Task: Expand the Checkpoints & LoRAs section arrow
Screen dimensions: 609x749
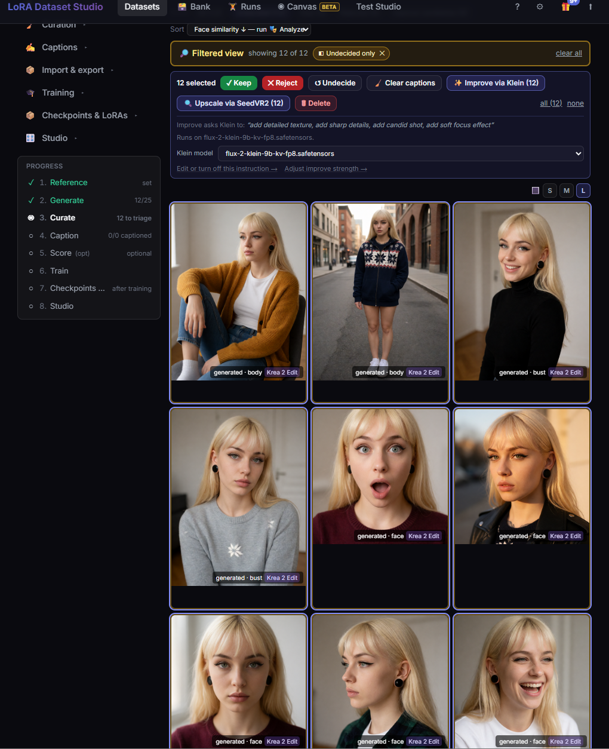Action: pos(136,116)
